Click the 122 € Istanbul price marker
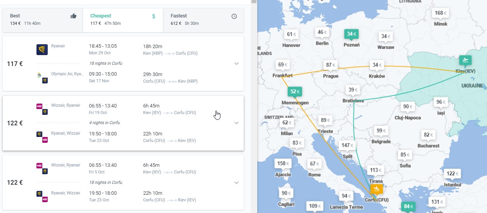 coord(452,173)
